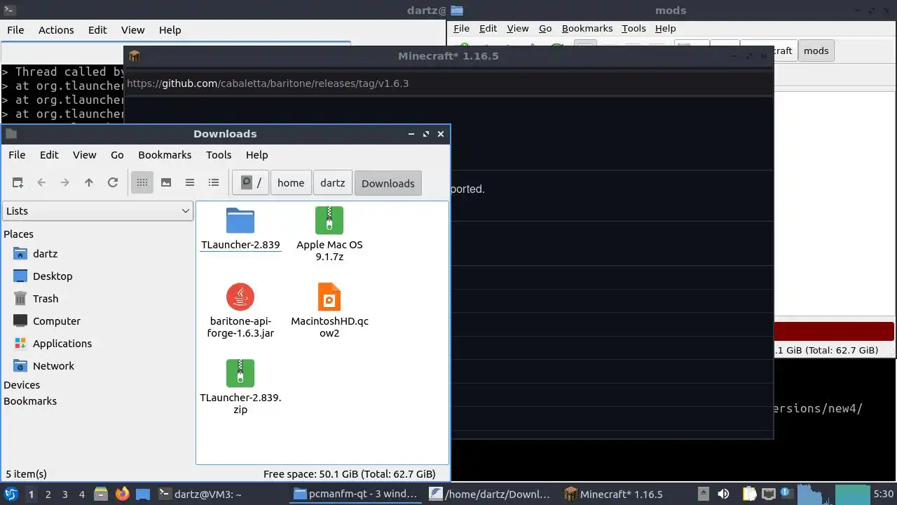This screenshot has height=505, width=897.
Task: Switch to workspace 3
Action: pyautogui.click(x=64, y=494)
